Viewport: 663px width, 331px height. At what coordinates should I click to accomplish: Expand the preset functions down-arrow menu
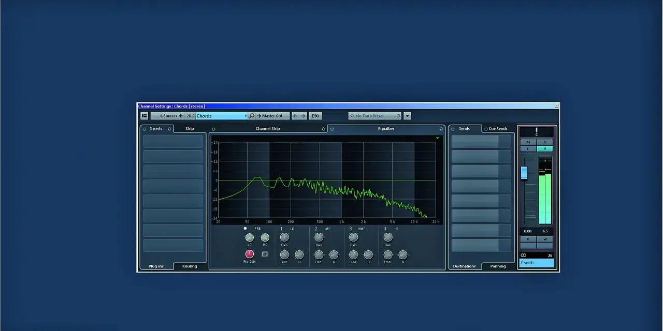tap(408, 116)
